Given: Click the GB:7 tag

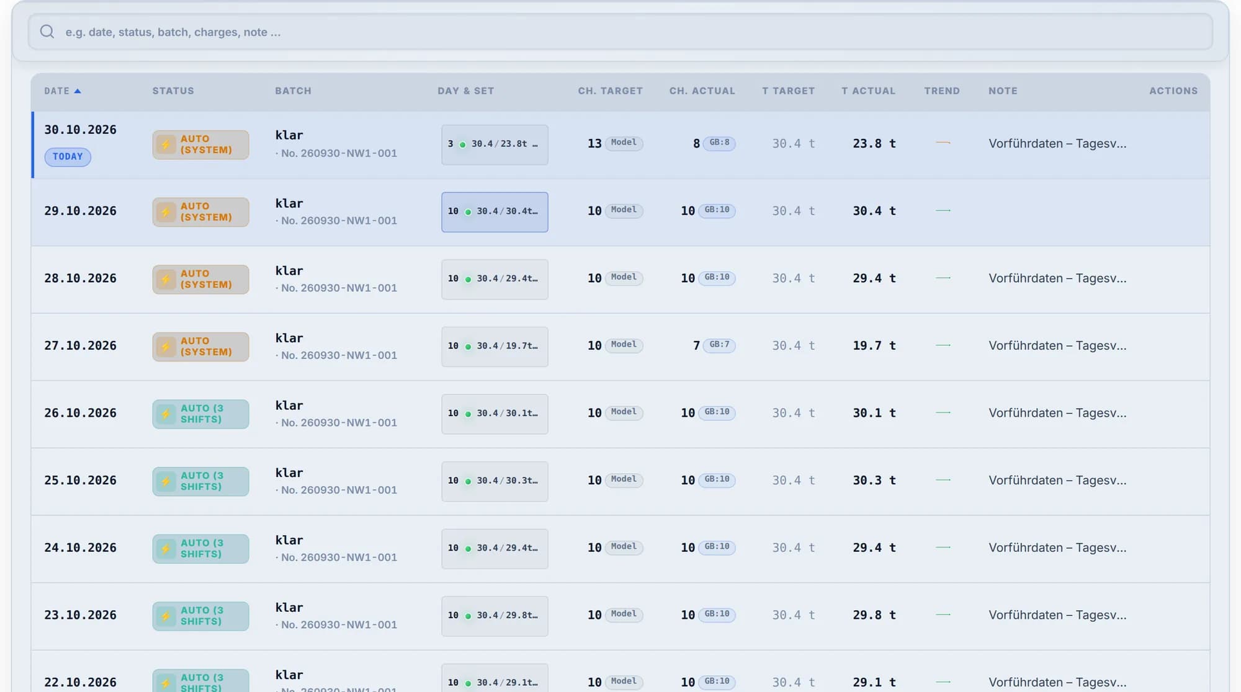Looking at the screenshot, I should (719, 345).
